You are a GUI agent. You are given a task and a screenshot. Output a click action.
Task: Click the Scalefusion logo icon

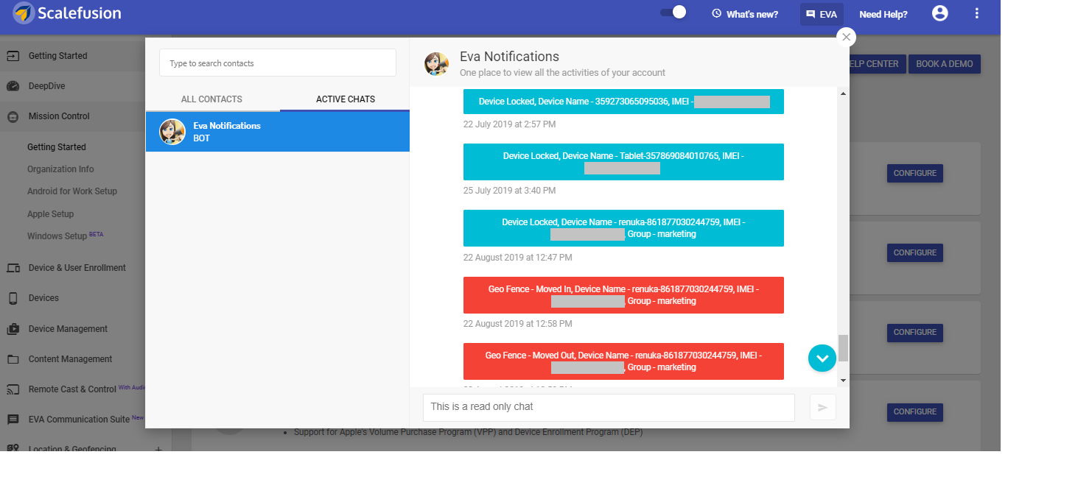23,13
